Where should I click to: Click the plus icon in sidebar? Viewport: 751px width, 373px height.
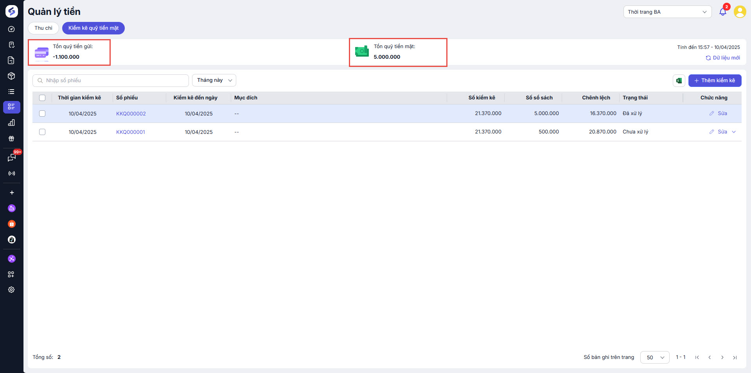point(12,193)
